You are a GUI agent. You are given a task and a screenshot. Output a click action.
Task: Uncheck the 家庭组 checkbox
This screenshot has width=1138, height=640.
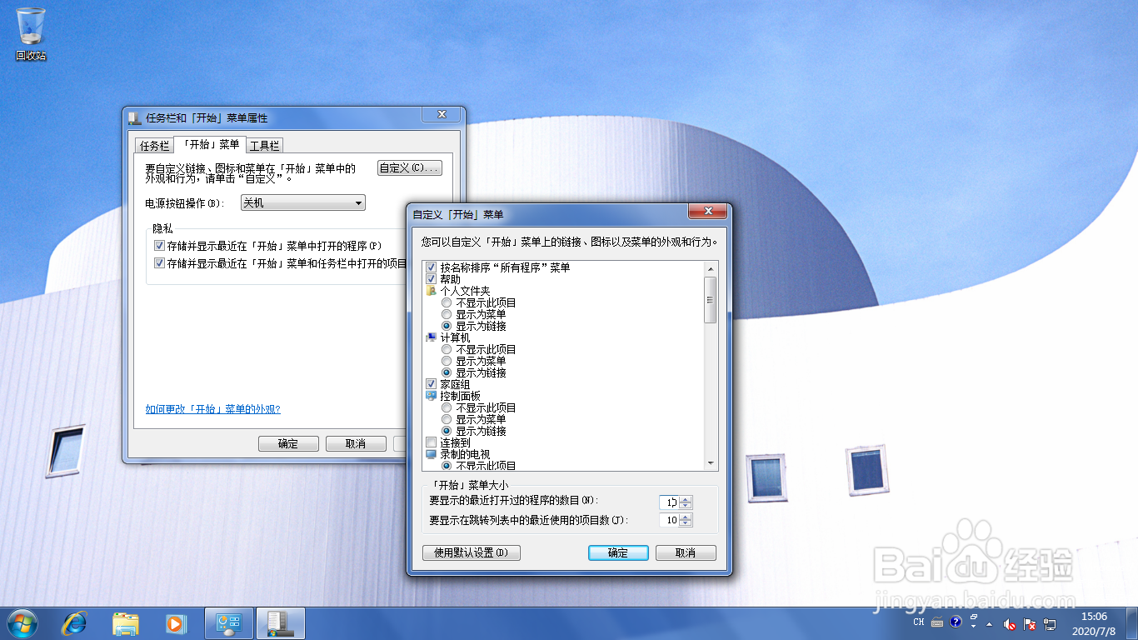point(431,384)
